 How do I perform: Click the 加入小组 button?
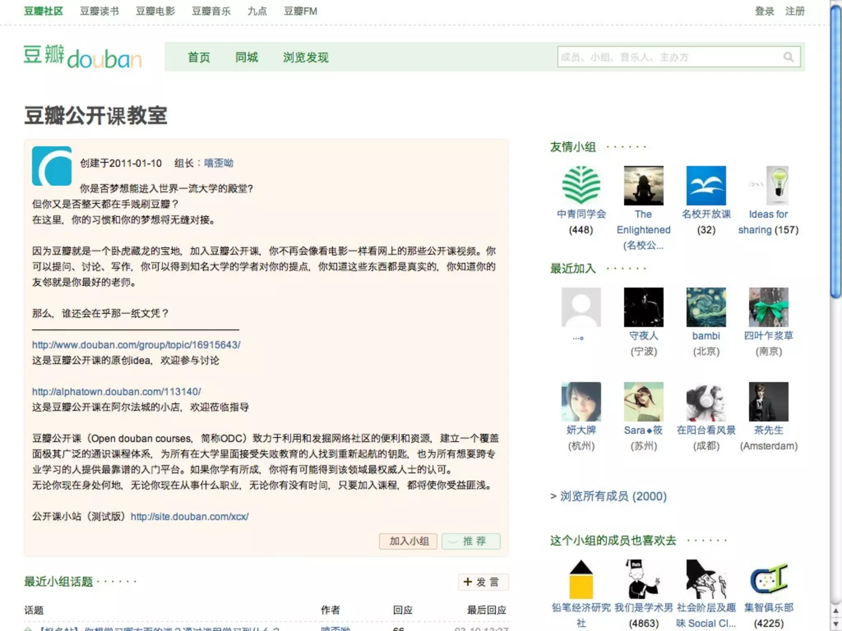[408, 541]
